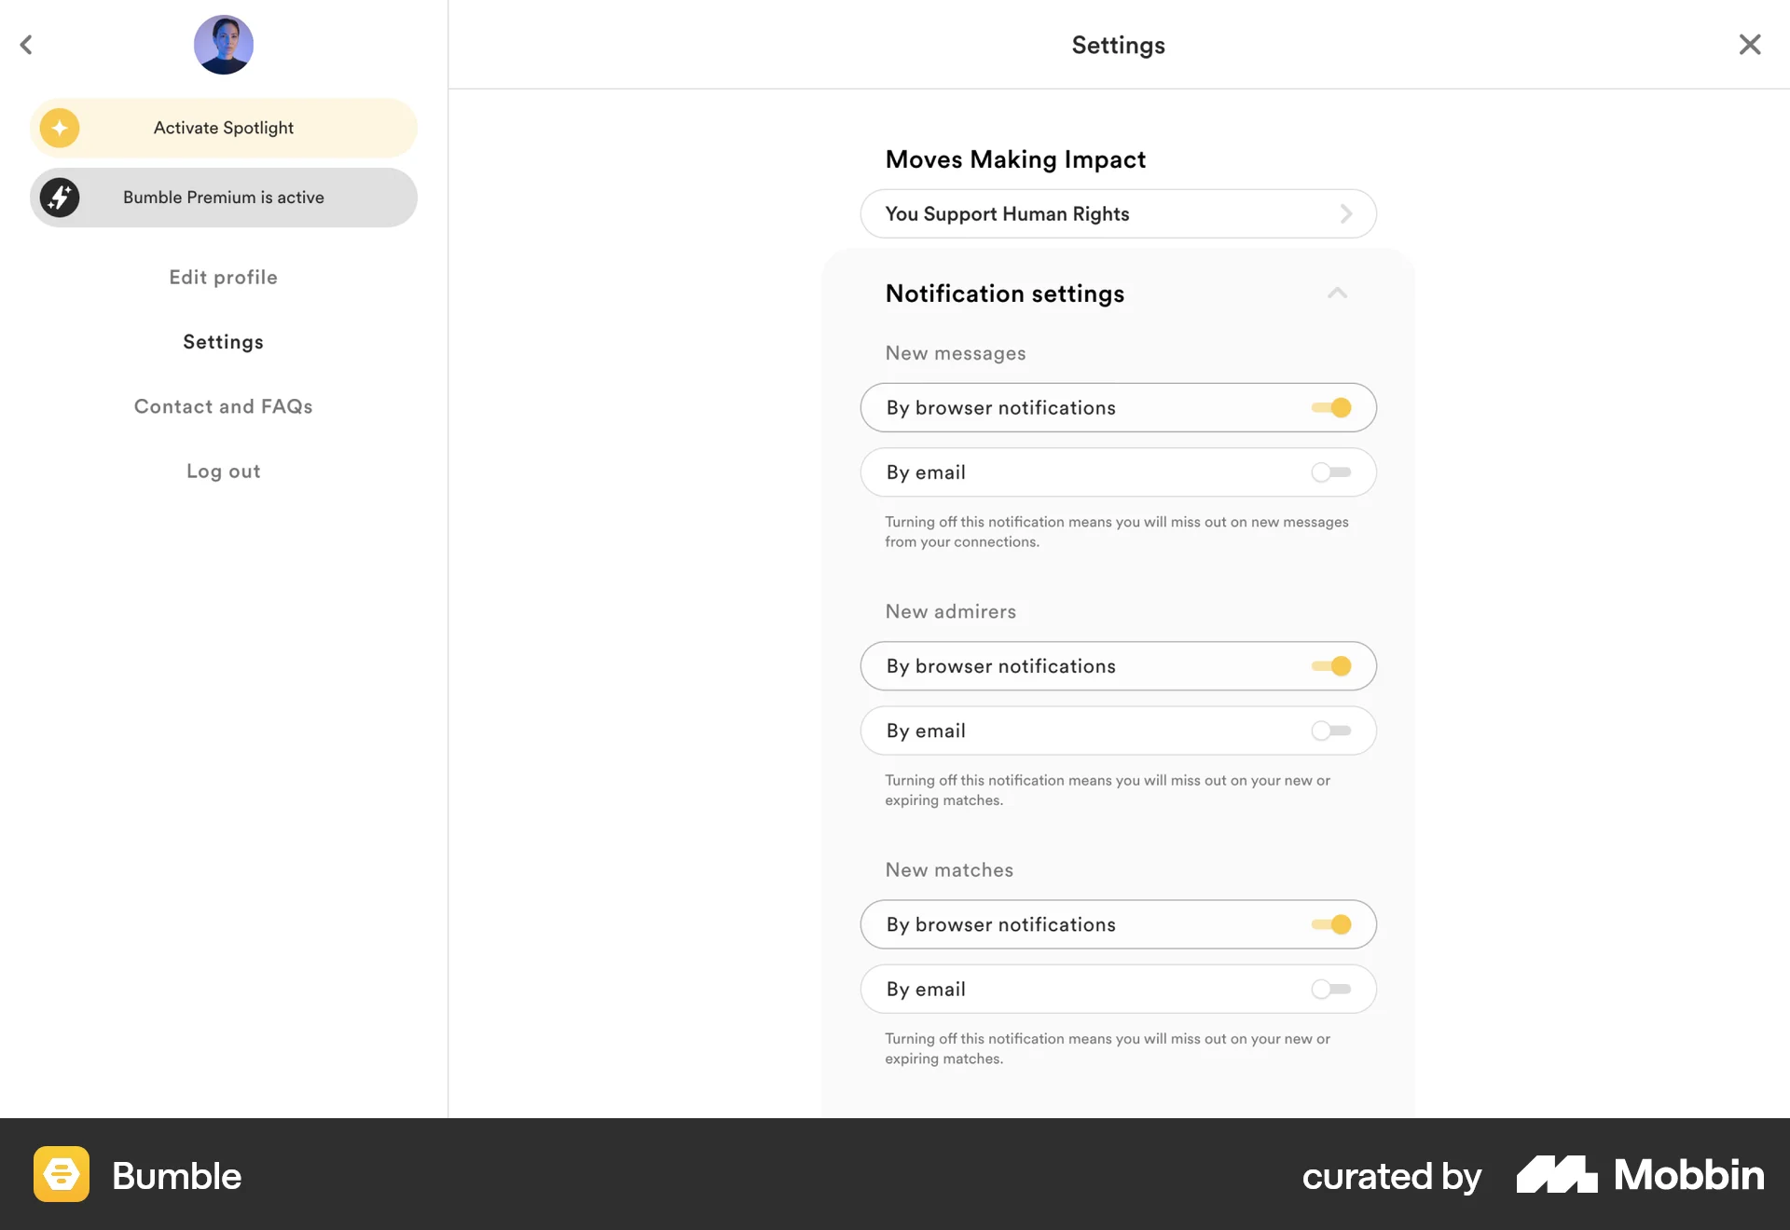Disable browser notifications for New messages
This screenshot has width=1790, height=1230.
click(1332, 407)
